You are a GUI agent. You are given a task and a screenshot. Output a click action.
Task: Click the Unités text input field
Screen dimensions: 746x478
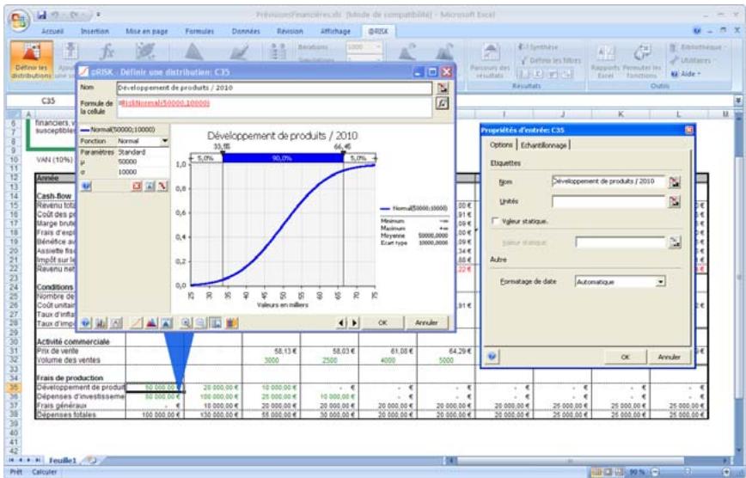pyautogui.click(x=608, y=201)
